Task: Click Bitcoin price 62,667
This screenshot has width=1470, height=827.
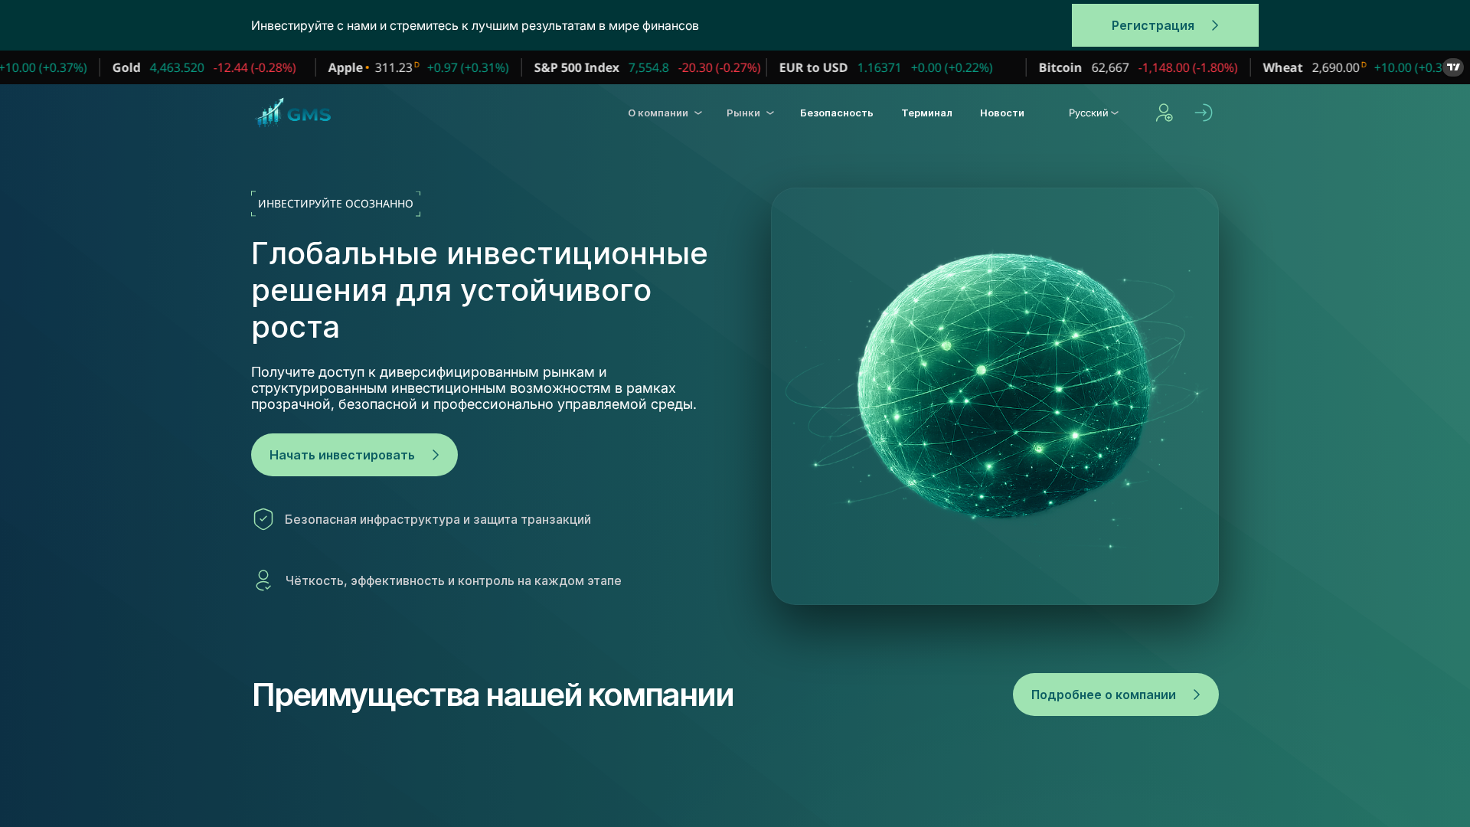Action: [1109, 67]
